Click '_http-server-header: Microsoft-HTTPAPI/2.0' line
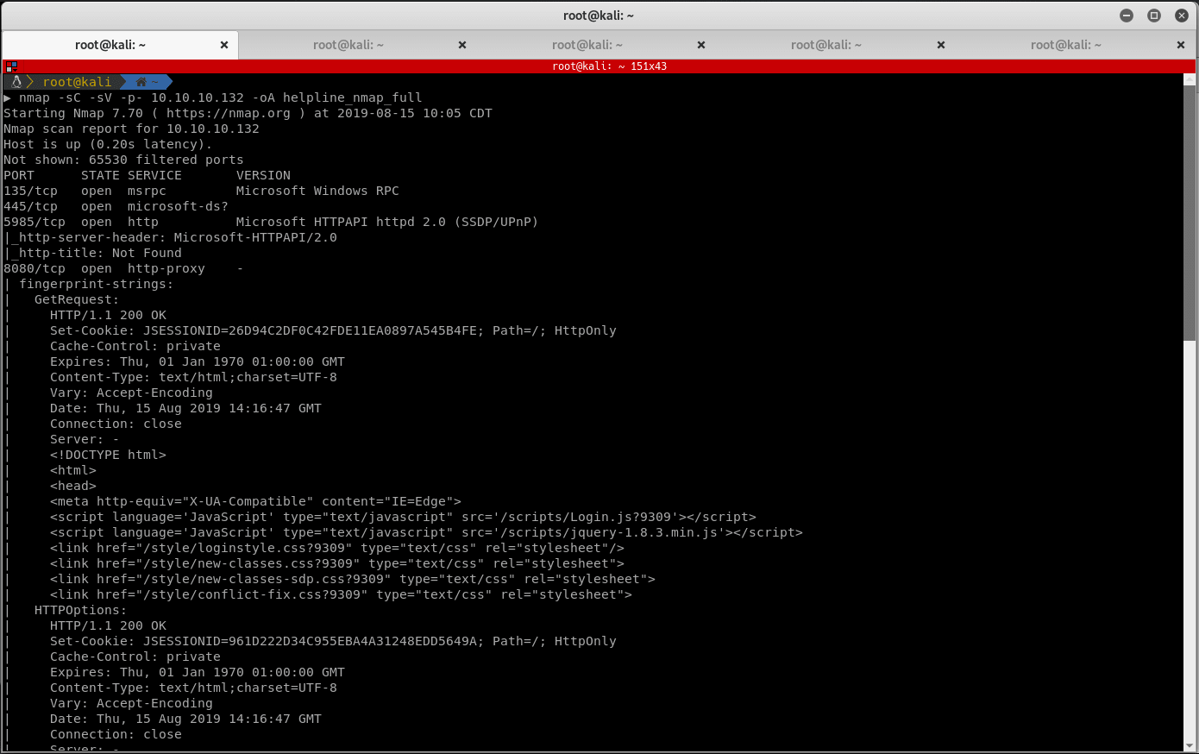This screenshot has height=754, width=1199. point(170,237)
